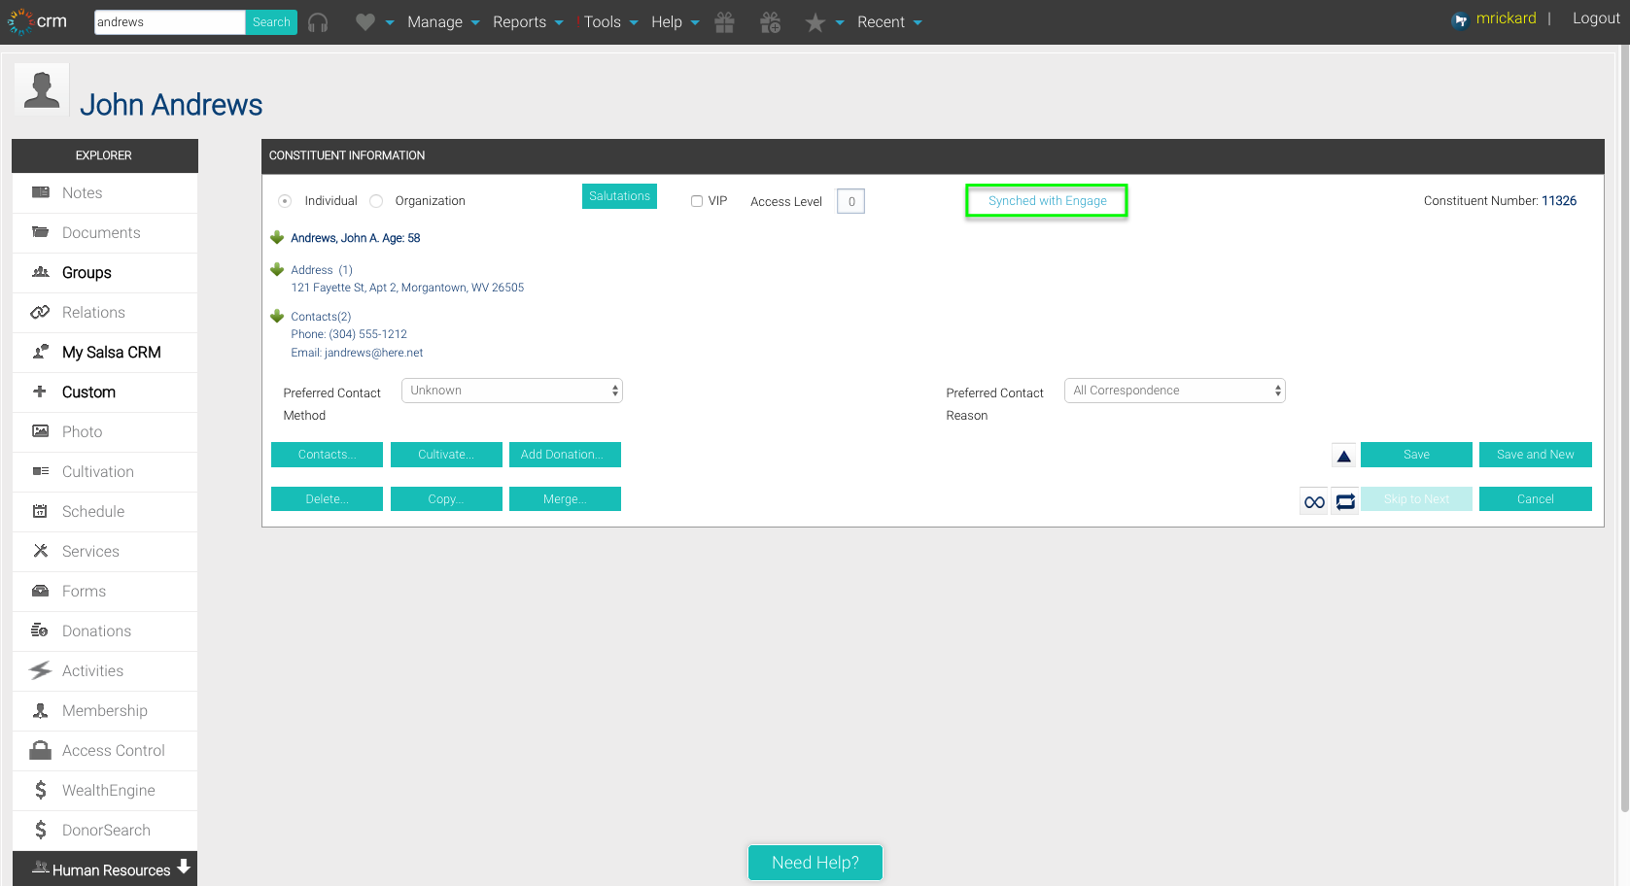Image resolution: width=1630 pixels, height=886 pixels.
Task: Open Forms section in sidebar
Action: click(x=105, y=592)
